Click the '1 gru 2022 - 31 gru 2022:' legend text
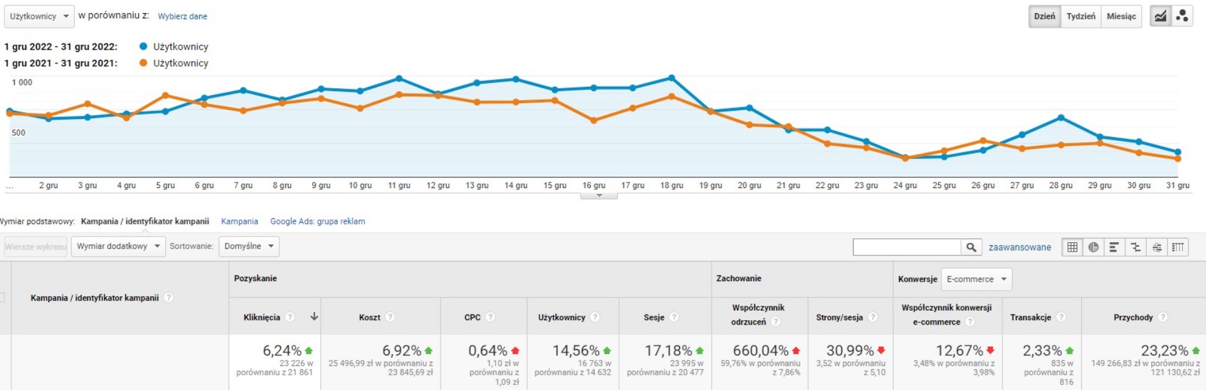This screenshot has height=390, width=1206. pyautogui.click(x=61, y=47)
